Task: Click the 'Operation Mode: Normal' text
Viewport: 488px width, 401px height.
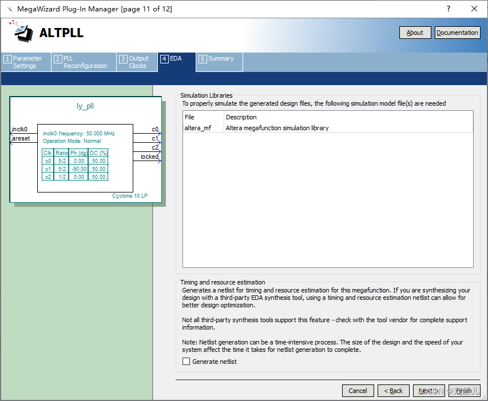Action: [72, 141]
